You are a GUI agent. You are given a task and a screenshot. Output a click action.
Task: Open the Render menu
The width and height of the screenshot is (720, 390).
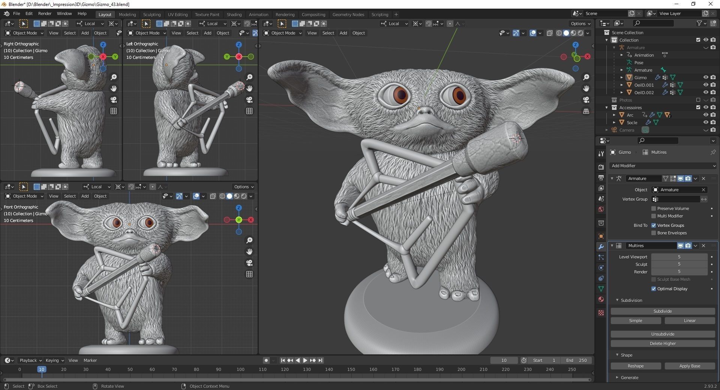(45, 13)
